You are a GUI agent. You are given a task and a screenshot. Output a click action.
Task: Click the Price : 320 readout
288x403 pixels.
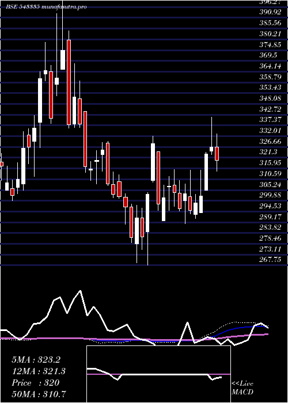pos(36,383)
